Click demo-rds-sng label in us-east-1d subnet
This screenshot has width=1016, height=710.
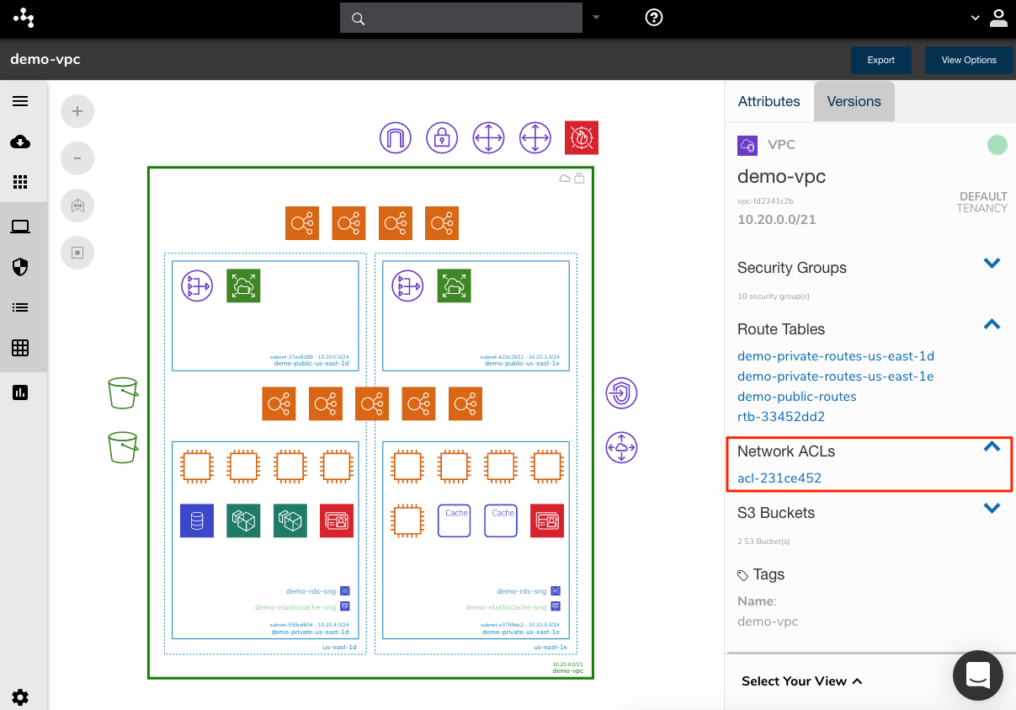click(x=311, y=591)
